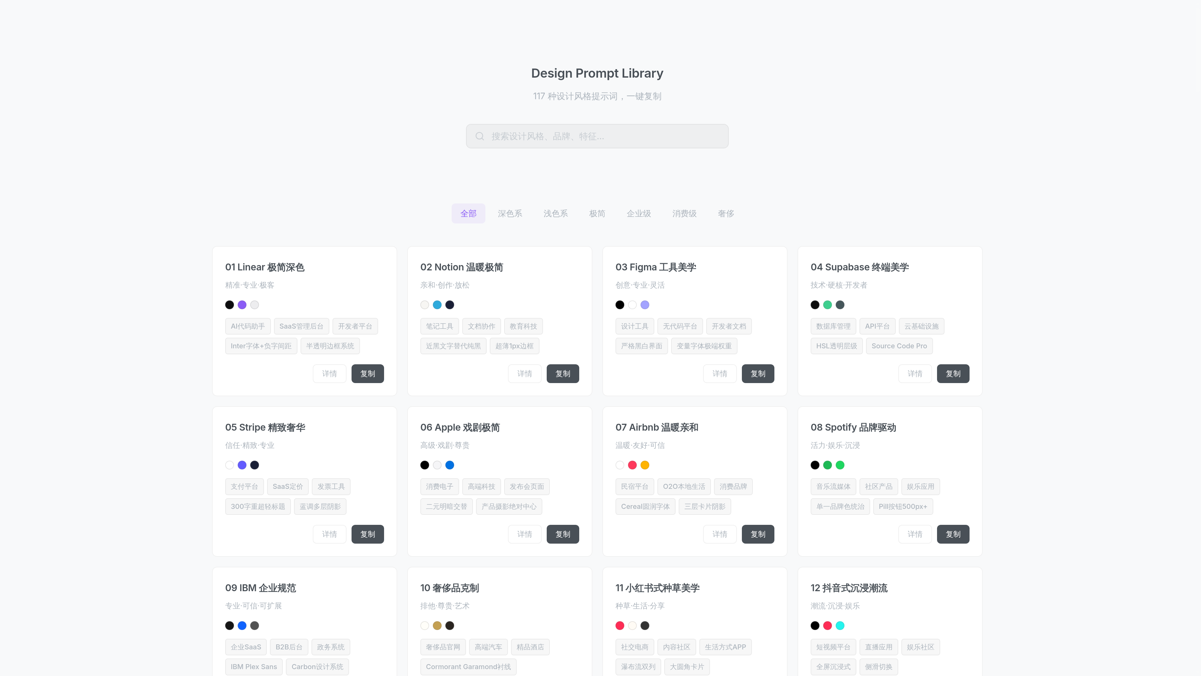This screenshot has width=1201, height=676.
Task: Click the cyan-blue swatch in Notion card
Action: tap(437, 305)
